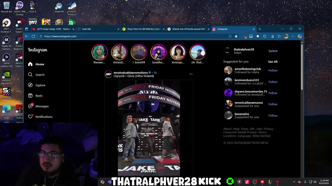Open Instagram Home in the sidebar
The width and height of the screenshot is (332, 186).
point(36,64)
